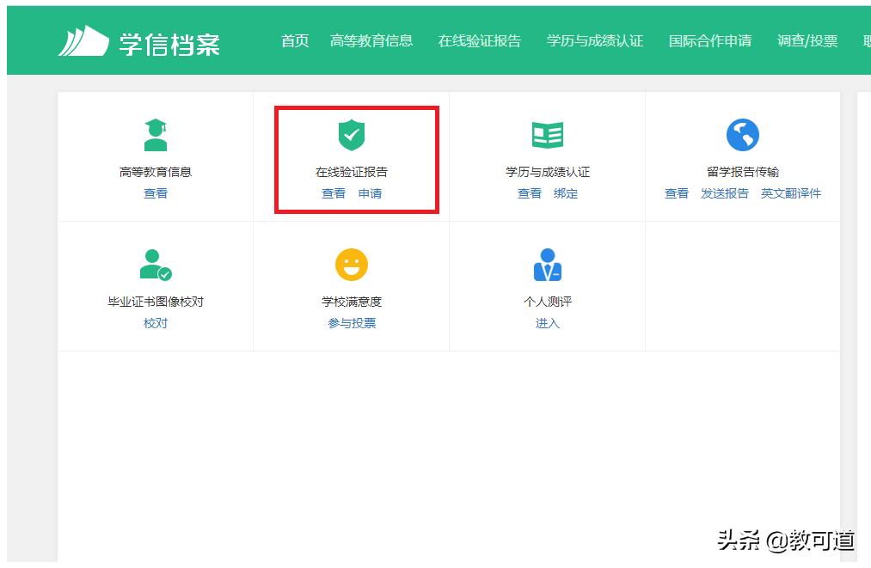The height and width of the screenshot is (568, 871).
Task: Click 查看 link under 在线验证报告 card
Action: coord(334,193)
